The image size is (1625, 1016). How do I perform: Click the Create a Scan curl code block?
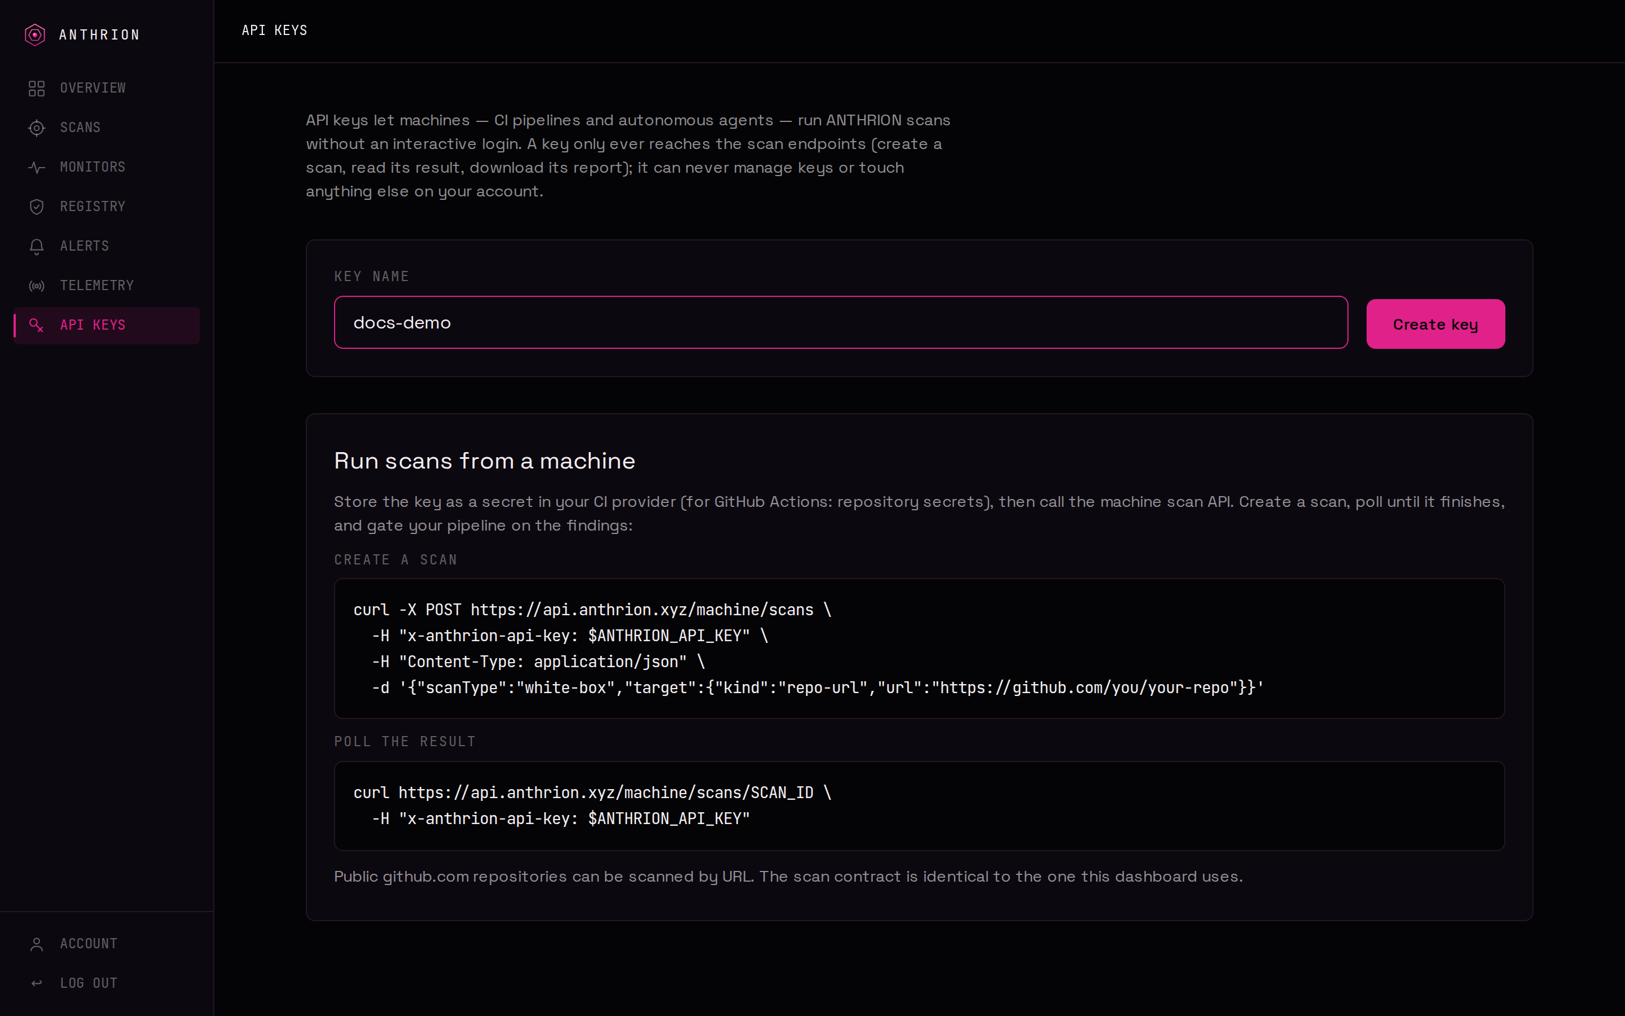pyautogui.click(x=919, y=649)
